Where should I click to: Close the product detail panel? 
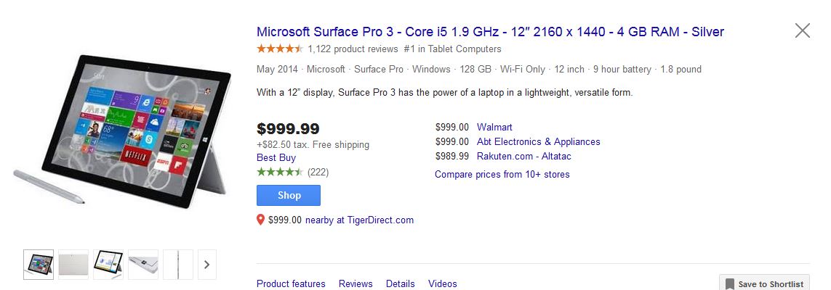coord(802,30)
